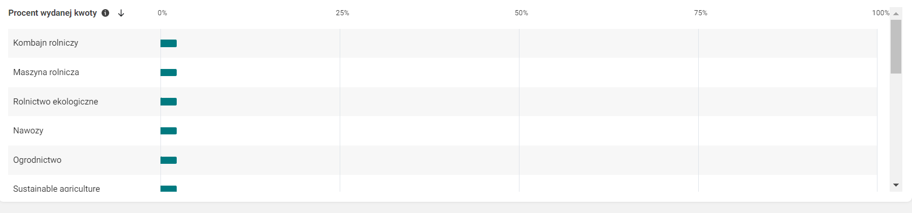Click the 25% axis label
The height and width of the screenshot is (213, 912).
342,13
